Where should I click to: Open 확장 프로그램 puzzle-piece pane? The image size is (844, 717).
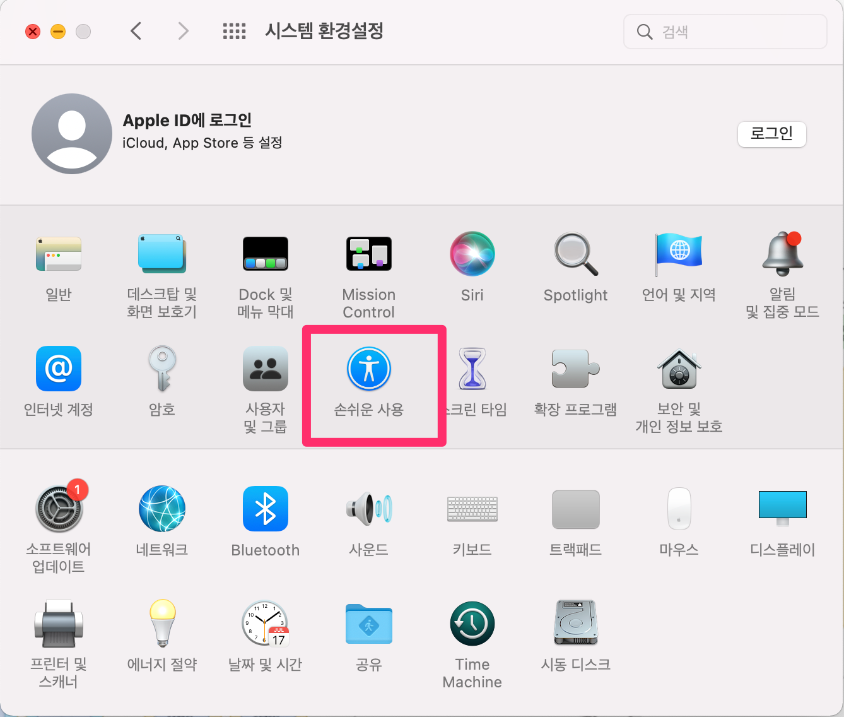tap(576, 369)
